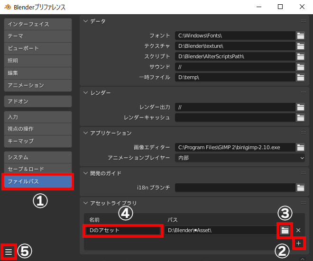Switch to インターフェイス preferences tab
Screen dimensions: 313x261
pyautogui.click(x=38, y=24)
